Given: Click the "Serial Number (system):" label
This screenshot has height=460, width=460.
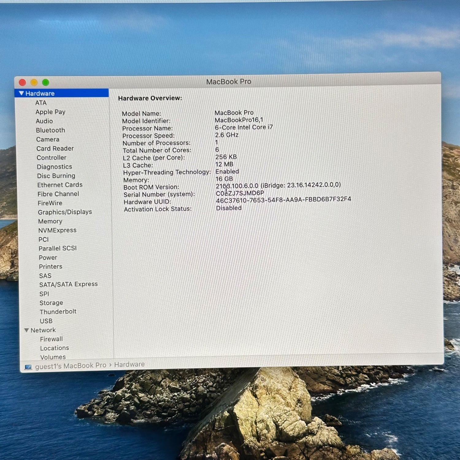Looking at the screenshot, I should tap(159, 194).
